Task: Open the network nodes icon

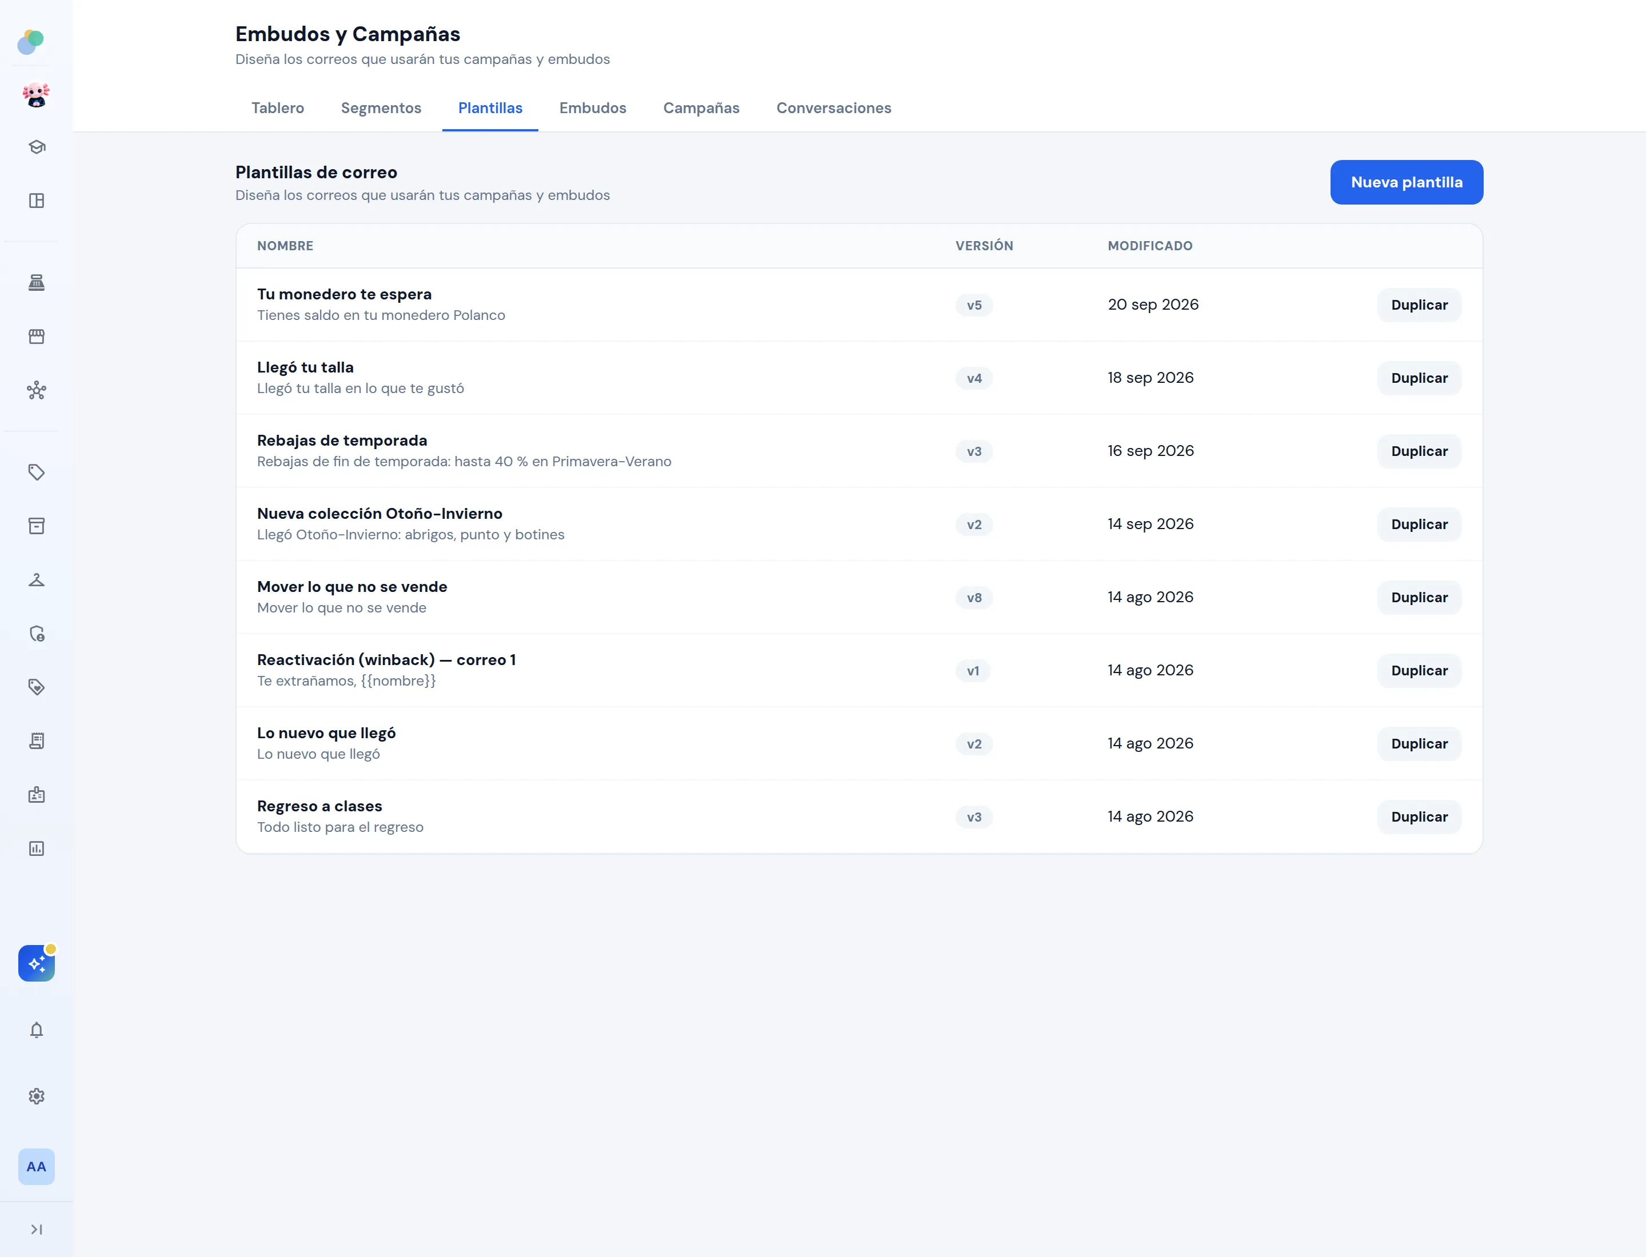Action: (x=37, y=390)
